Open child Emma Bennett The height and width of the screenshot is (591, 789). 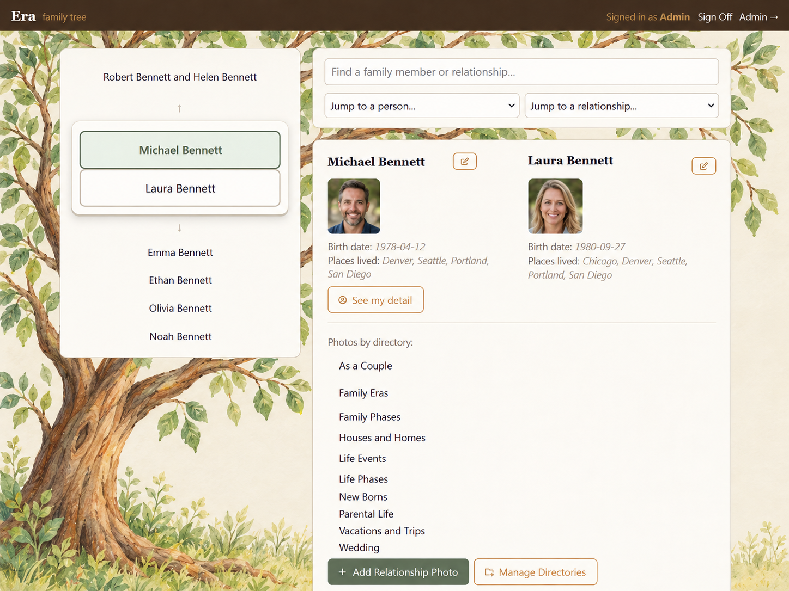click(180, 253)
